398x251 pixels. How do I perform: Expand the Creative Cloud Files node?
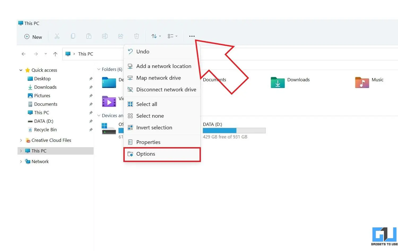[21, 140]
